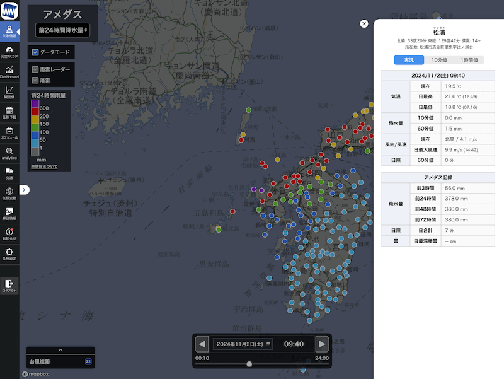This screenshot has height=379, width=504.
Task: Expand the sidebar with arrow handle
Action: point(25,189)
